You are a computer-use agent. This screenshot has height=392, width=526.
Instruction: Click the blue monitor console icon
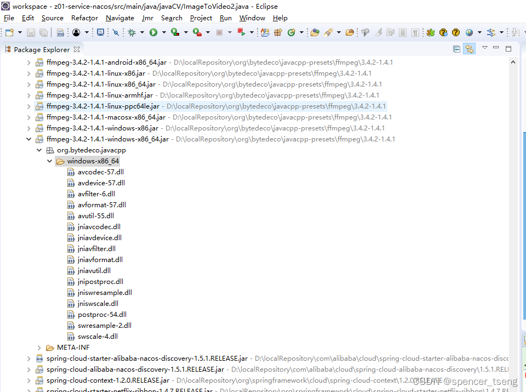100,32
